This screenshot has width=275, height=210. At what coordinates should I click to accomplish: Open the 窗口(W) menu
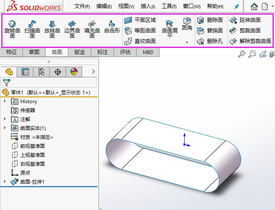[x=192, y=6]
